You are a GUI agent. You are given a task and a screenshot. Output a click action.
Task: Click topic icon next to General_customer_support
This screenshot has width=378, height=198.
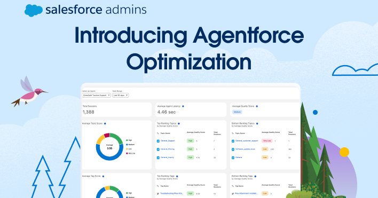click(x=233, y=141)
